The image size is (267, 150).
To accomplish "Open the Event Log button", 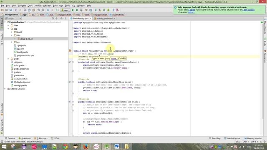I will (x=215, y=138).
